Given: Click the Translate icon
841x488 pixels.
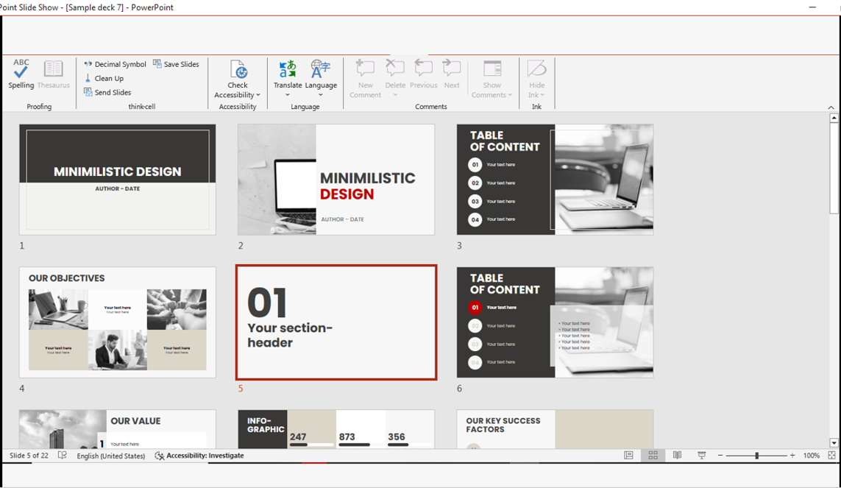Looking at the screenshot, I should (x=288, y=69).
